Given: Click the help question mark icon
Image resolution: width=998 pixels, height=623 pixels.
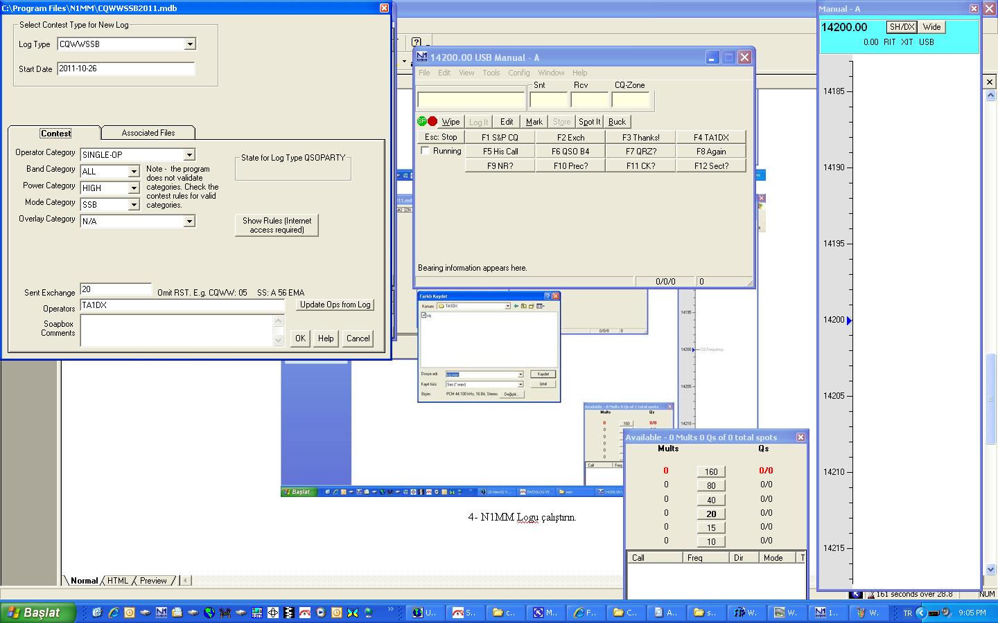Looking at the screenshot, I should tap(416, 43).
